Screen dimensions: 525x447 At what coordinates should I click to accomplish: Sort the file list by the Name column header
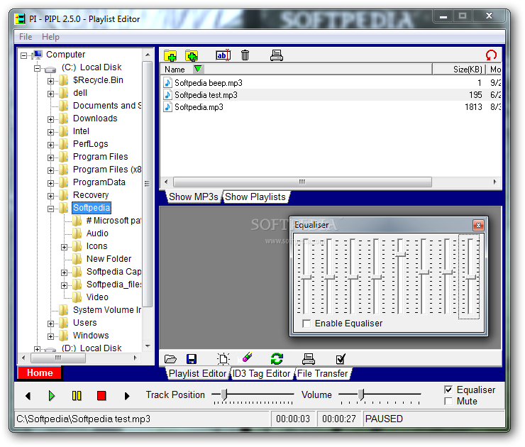click(296, 70)
